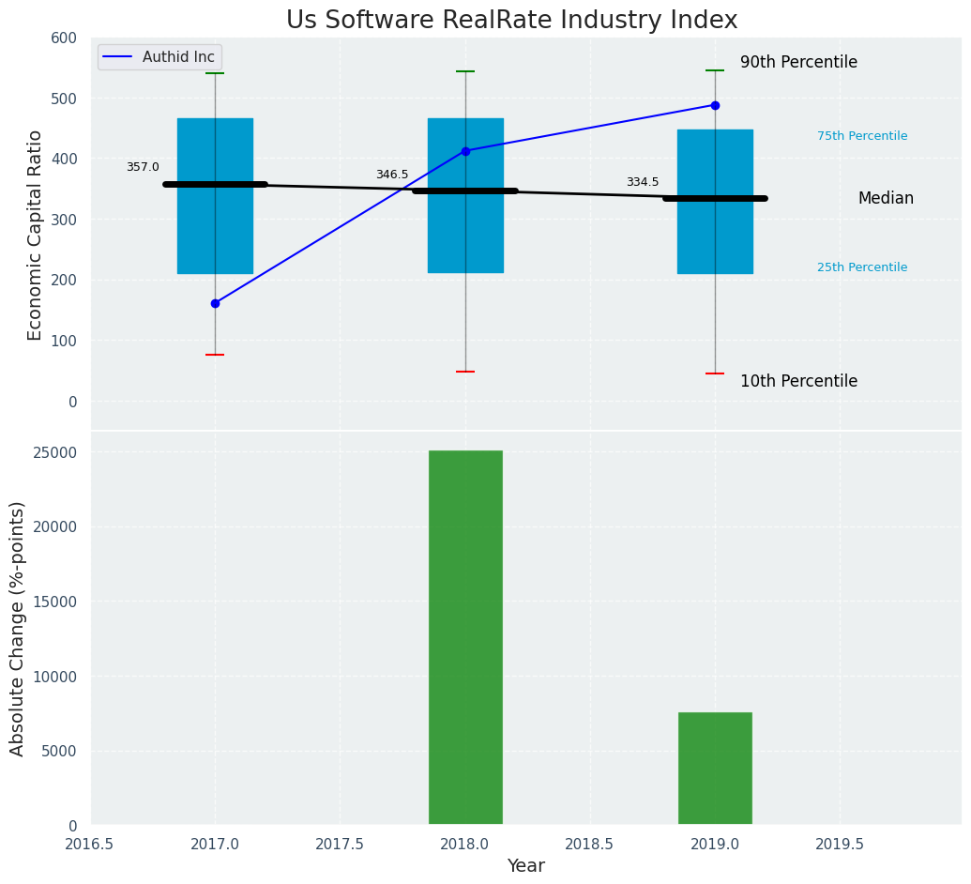Select Authid Inc's 2018 data point

click(465, 151)
